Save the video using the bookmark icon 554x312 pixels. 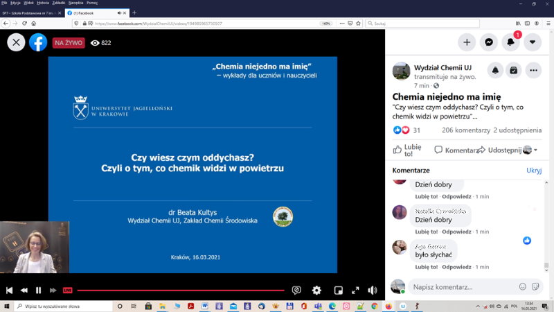[x=513, y=71]
